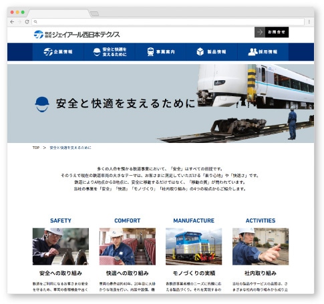This screenshot has height=304, width=324.
Task: Click the JR West Technos company logo
Action: 77,35
